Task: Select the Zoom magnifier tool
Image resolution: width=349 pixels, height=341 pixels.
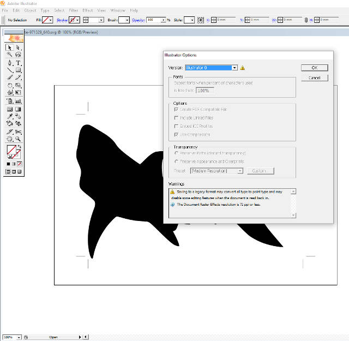Action: [x=18, y=139]
